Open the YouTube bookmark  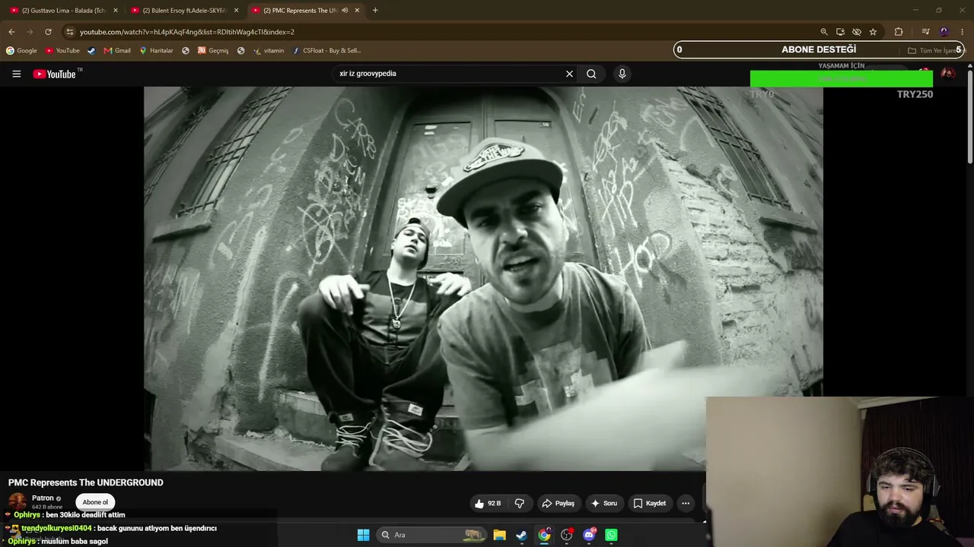[x=62, y=51]
